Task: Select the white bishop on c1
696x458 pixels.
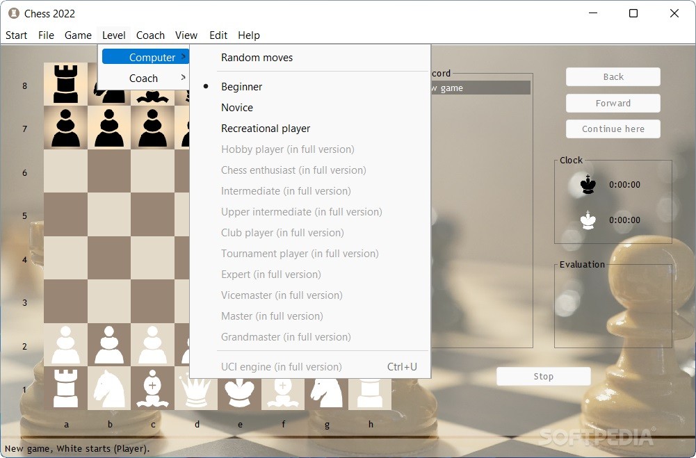Action: click(153, 389)
